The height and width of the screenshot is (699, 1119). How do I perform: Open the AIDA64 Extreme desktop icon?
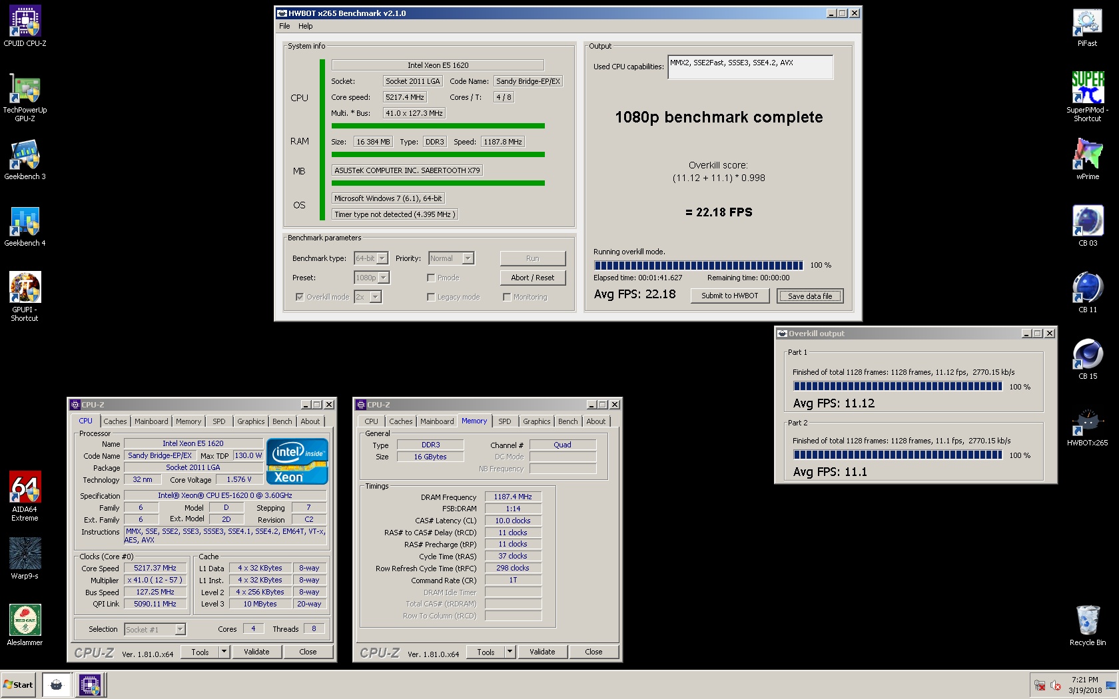pyautogui.click(x=25, y=497)
